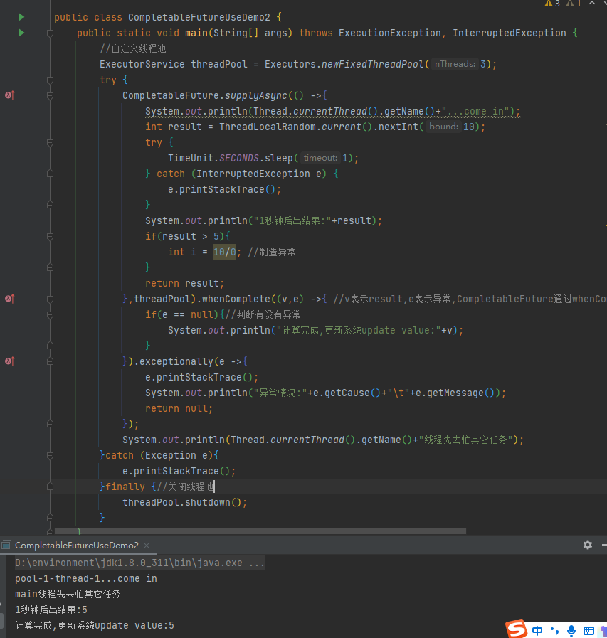
Task: Collapse the whenComplete lambda fold arrow
Action: tap(49, 299)
